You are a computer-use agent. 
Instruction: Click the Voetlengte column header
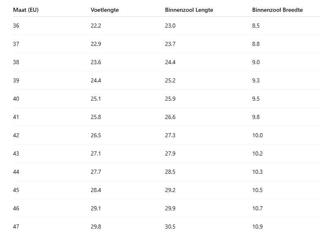tap(105, 10)
